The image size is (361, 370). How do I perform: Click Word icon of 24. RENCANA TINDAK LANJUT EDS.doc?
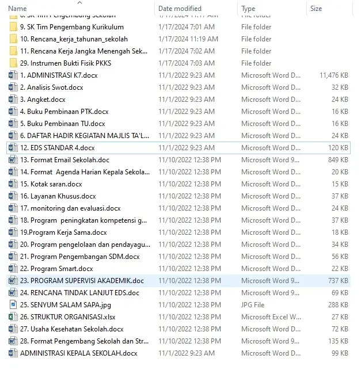pyautogui.click(x=13, y=292)
